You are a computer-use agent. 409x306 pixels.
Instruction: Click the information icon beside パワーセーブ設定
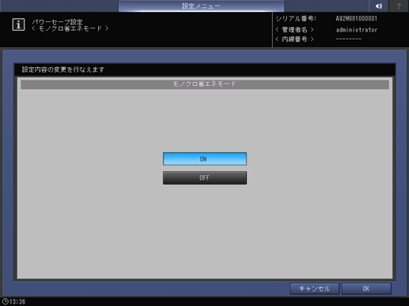click(18, 24)
